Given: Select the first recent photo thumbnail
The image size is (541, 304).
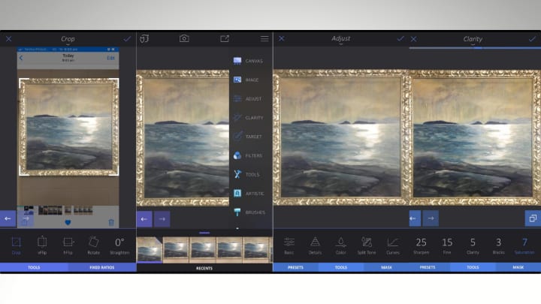Looking at the screenshot, I should pyautogui.click(x=150, y=250).
